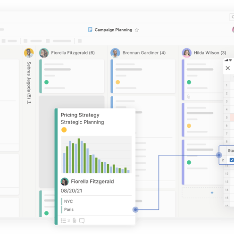Select row number 5 in the mobile sheet
Image resolution: width=234 pixels, height=234 pixels.
coord(226,117)
